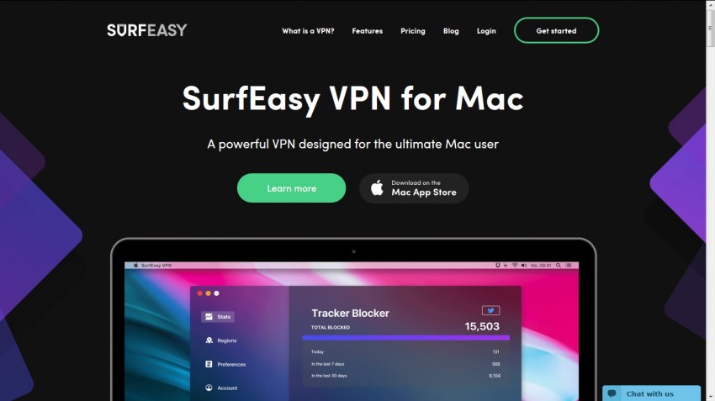The image size is (715, 401).
Task: Click the search magnifier in the Mac menu bar
Action: coord(559,265)
